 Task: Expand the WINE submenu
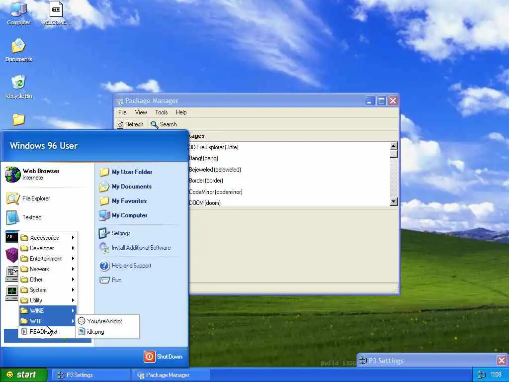(48, 311)
